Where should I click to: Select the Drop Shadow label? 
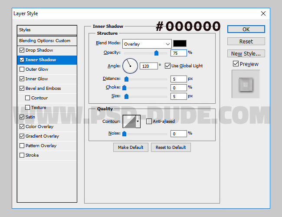coord(39,50)
